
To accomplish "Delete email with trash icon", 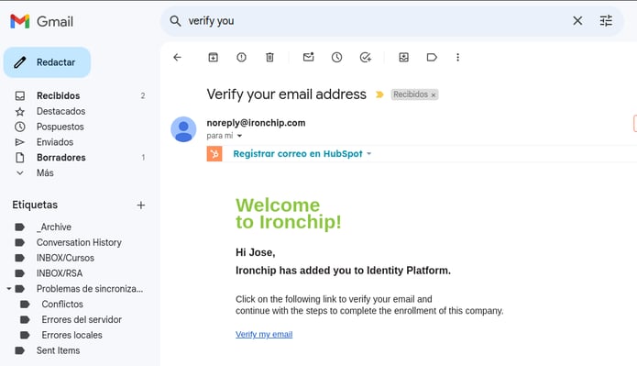I will [x=269, y=58].
